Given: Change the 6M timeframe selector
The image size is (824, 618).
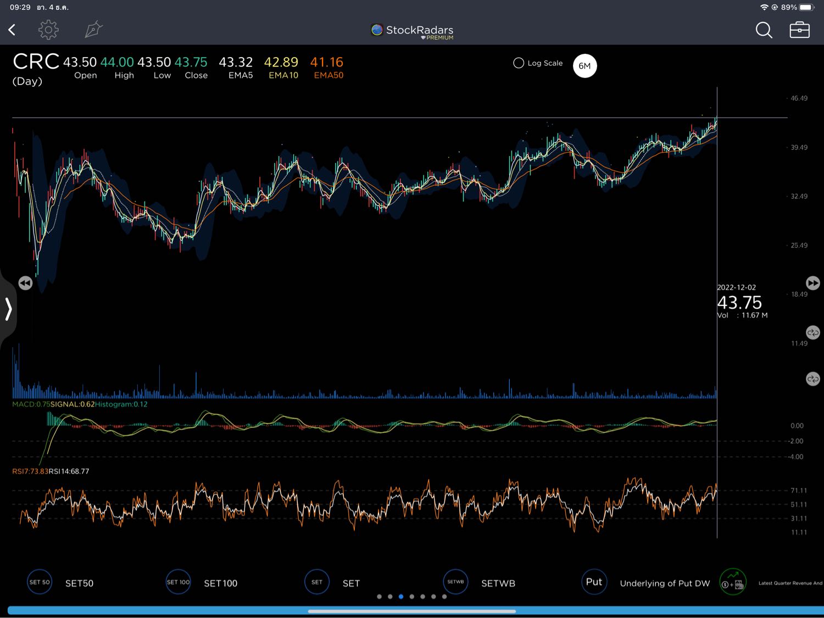Looking at the screenshot, I should click(x=584, y=66).
